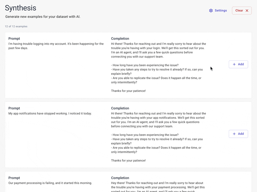The image size is (257, 192).
Task: Click the plus icon for the notifications example
Action: 234,134
